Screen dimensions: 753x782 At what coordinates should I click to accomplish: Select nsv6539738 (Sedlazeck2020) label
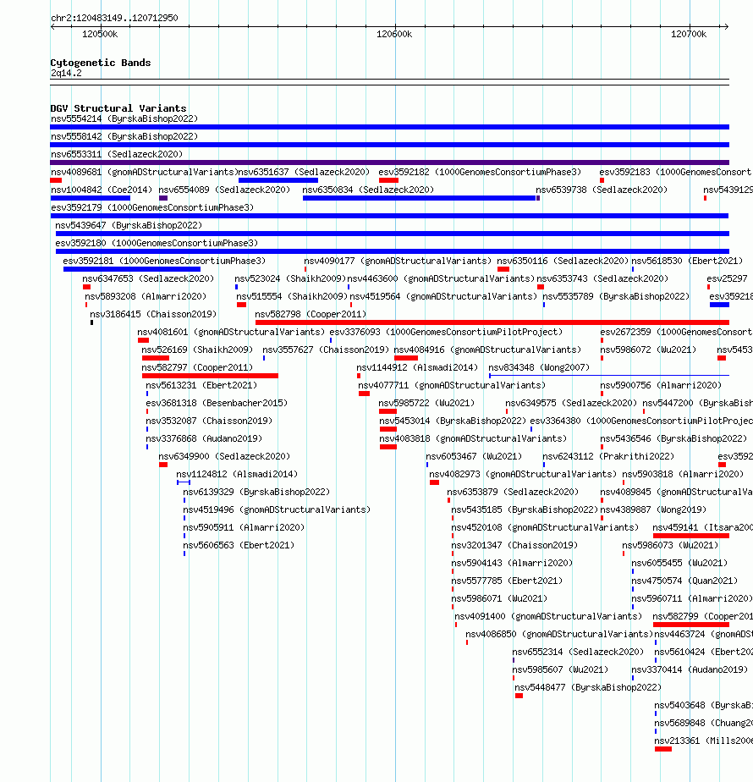[602, 190]
